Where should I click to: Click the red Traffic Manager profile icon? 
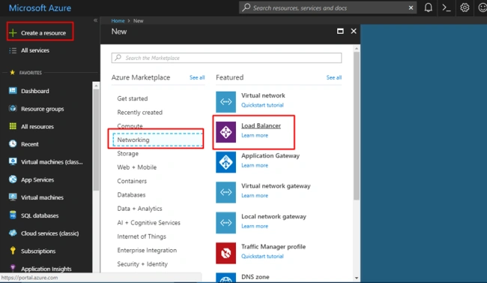point(226,253)
